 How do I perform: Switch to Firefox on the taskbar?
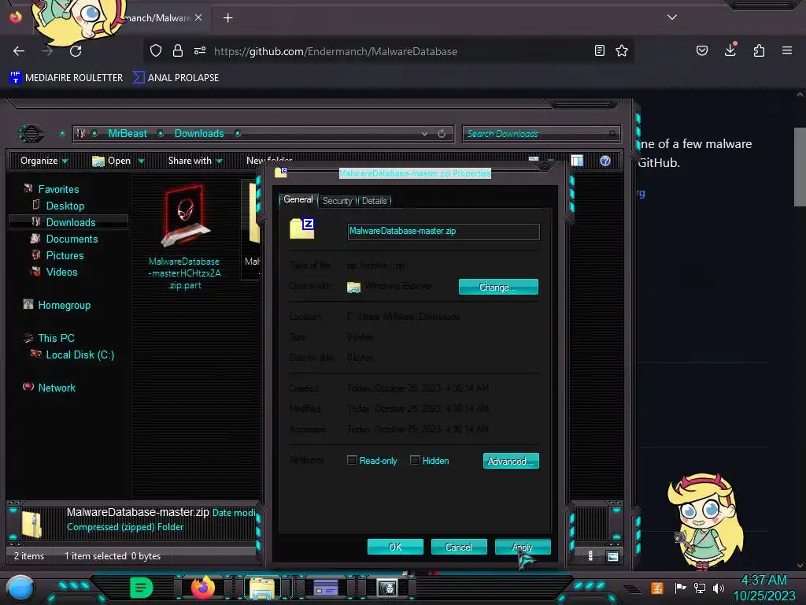(x=202, y=588)
